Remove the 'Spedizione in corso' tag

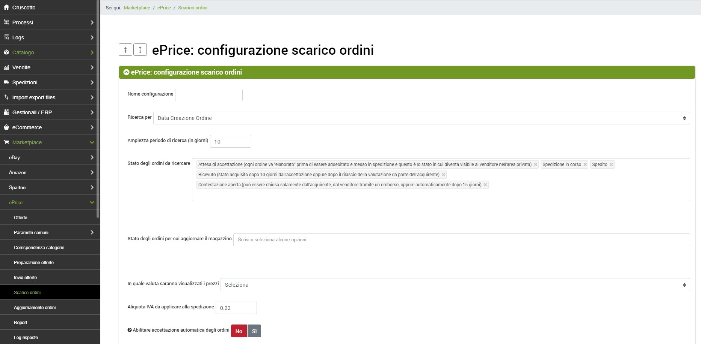[585, 165]
